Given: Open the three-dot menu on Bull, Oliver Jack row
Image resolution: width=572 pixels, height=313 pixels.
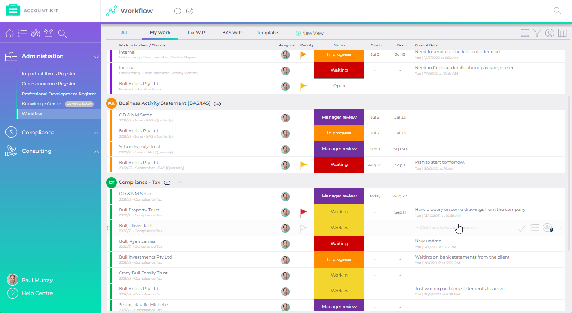Looking at the screenshot, I should [560, 228].
